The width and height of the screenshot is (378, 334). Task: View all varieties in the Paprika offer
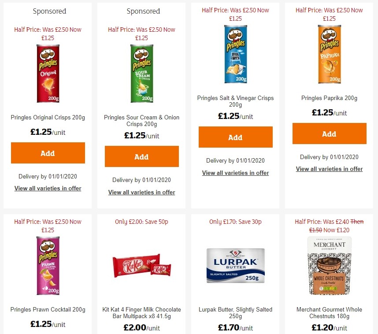tap(329, 169)
